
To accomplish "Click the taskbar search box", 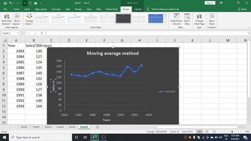I will click(40, 137).
